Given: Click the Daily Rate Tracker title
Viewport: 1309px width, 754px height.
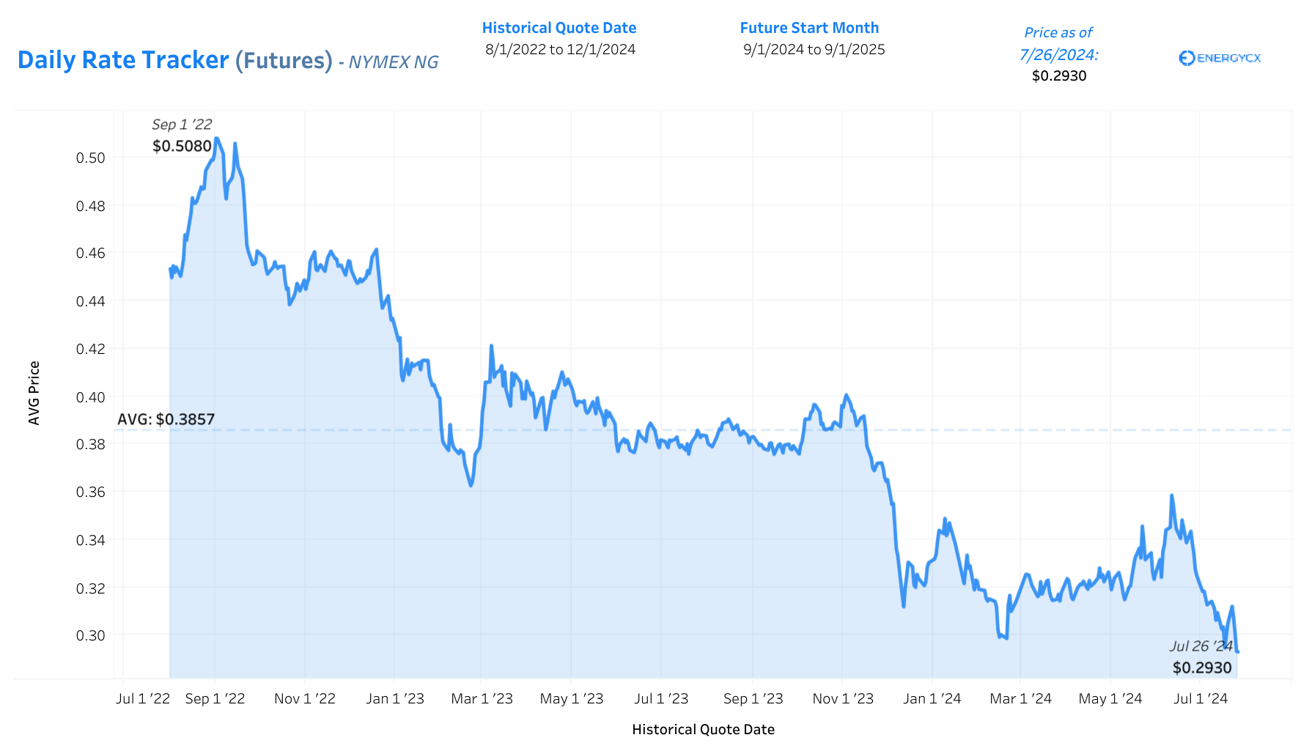Looking at the screenshot, I should [x=123, y=60].
